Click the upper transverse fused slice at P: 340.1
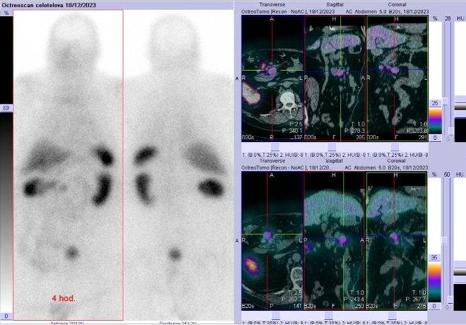This screenshot has height=325, width=466. coord(273,78)
